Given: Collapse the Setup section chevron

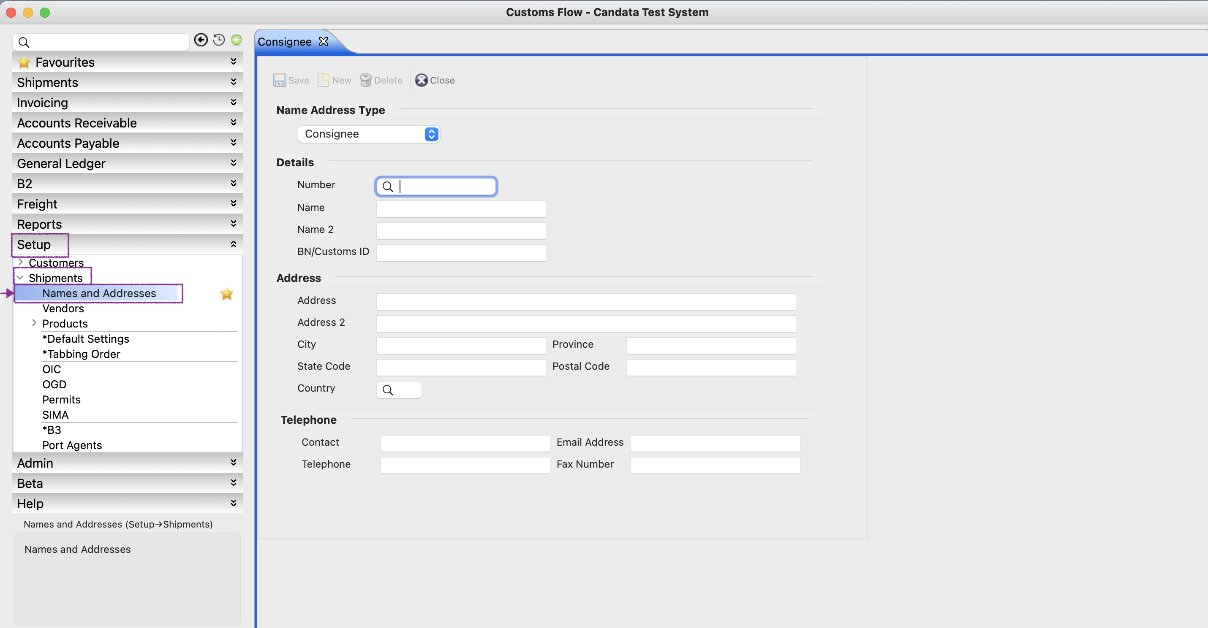Looking at the screenshot, I should (x=233, y=244).
